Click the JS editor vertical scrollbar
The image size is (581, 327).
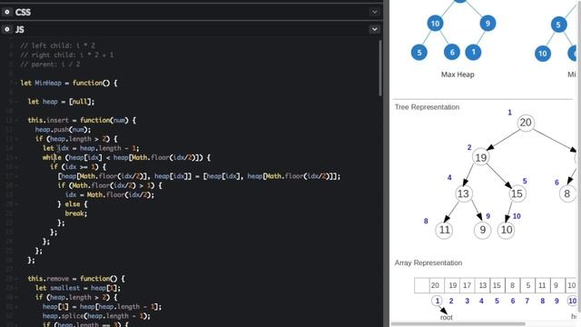(379, 68)
